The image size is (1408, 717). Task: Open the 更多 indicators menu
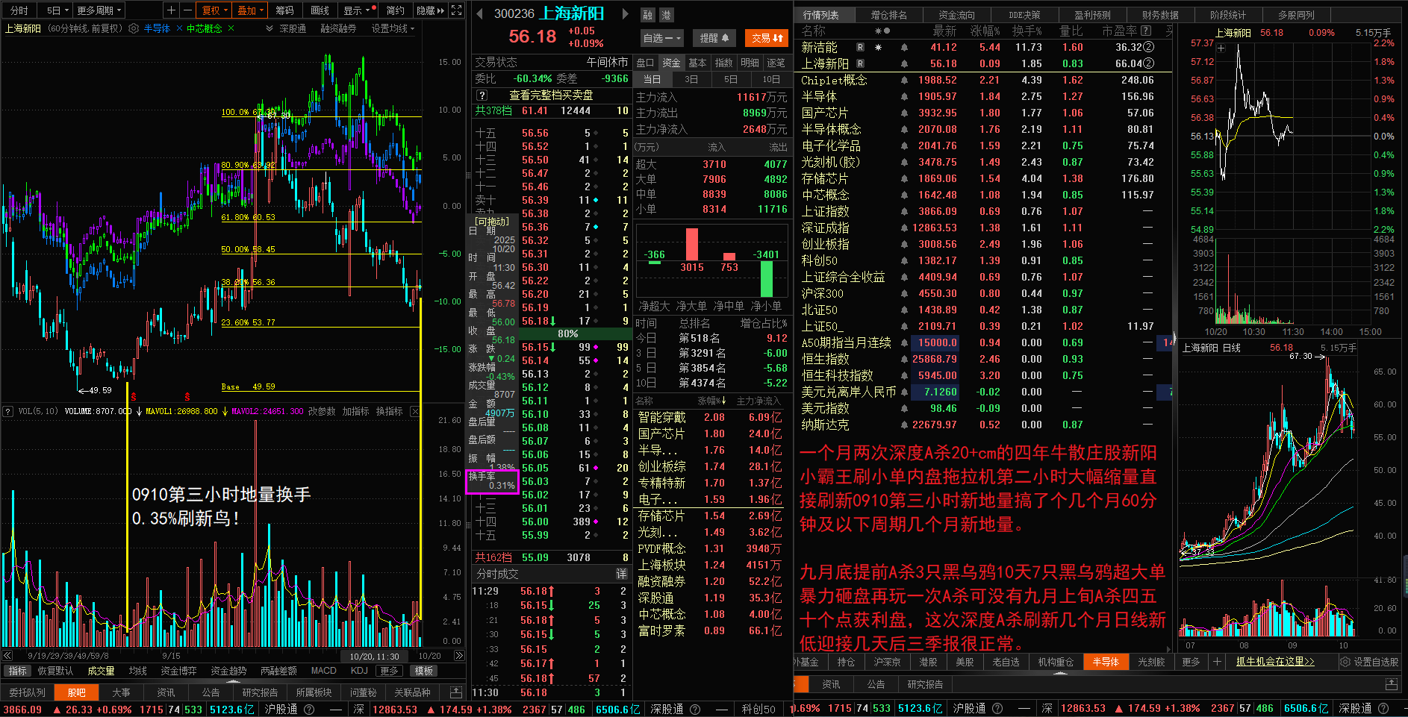[x=389, y=671]
